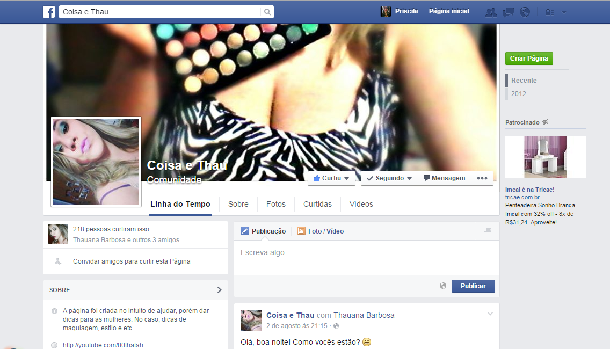This screenshot has height=349, width=610.
Task: Click Convidar amigos para curtir esta Página
Action: coord(132,261)
